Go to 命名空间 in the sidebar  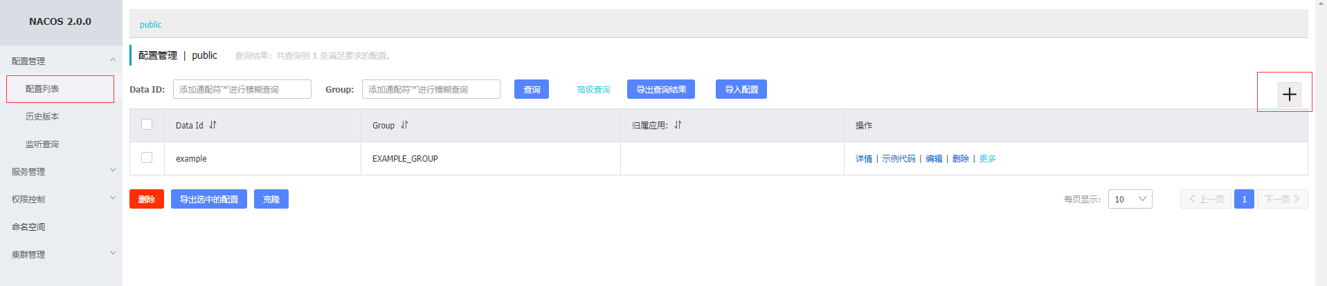coord(28,227)
